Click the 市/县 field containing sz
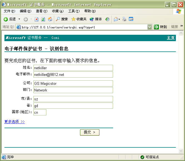 pos(73,99)
